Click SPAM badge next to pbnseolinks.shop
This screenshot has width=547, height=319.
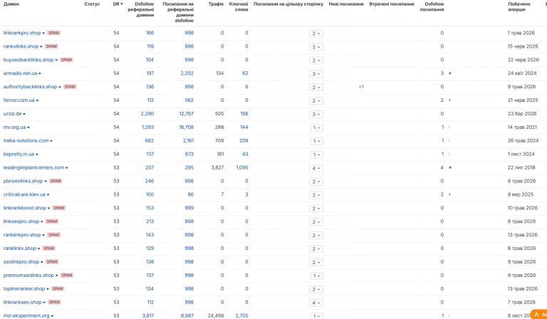pos(56,181)
